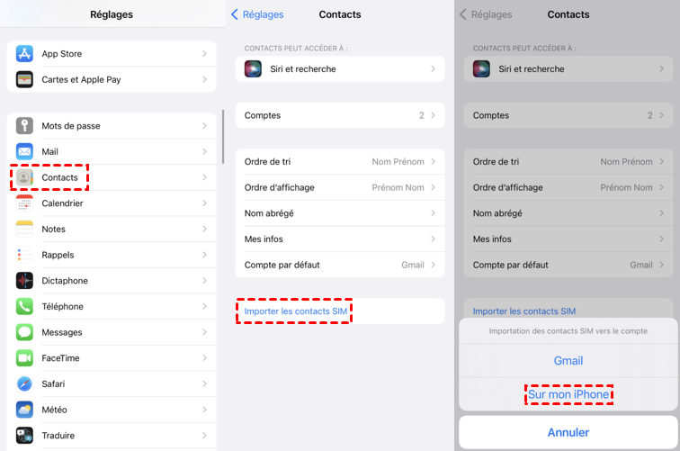Open Ordre de tri in middle panel

pos(340,162)
